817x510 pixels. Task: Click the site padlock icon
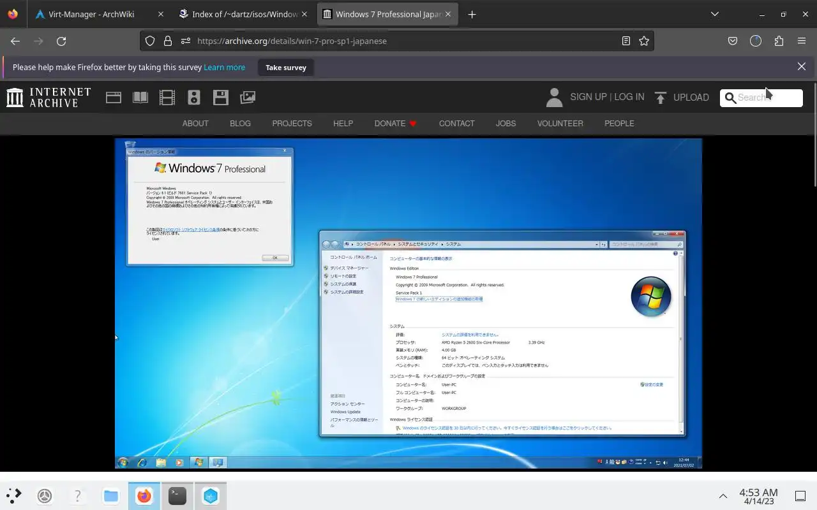168,41
